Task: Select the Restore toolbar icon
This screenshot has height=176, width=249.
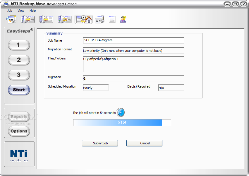Action: pos(46,19)
